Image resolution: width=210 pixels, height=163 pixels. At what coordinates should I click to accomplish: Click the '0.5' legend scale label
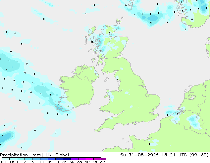(x=12, y=162)
